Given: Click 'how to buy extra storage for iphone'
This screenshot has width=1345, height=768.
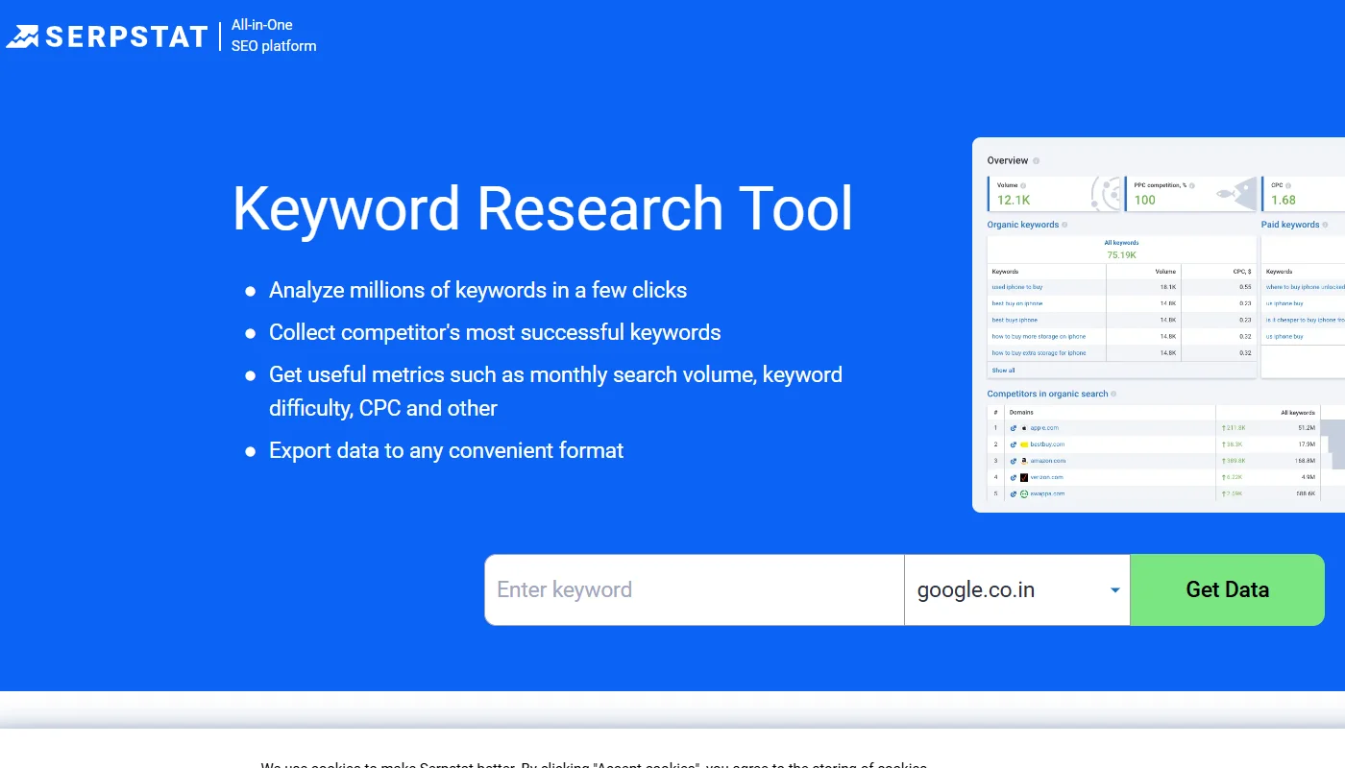Looking at the screenshot, I should click(x=1039, y=352).
